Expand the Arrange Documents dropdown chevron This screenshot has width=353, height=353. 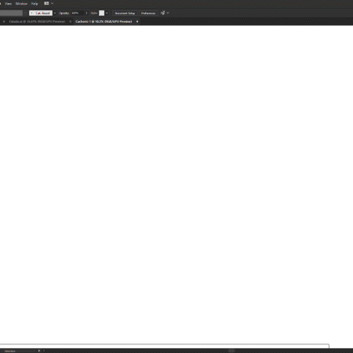53,3
